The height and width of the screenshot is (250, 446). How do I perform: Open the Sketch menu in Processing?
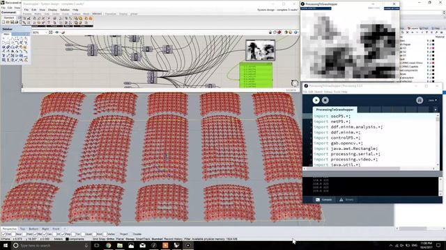(x=318, y=92)
